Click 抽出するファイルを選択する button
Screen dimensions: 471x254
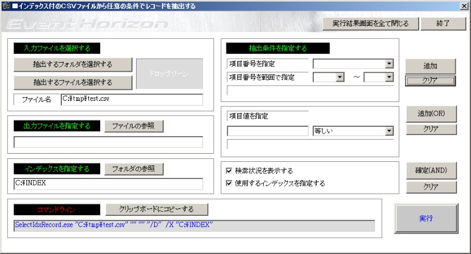click(72, 82)
